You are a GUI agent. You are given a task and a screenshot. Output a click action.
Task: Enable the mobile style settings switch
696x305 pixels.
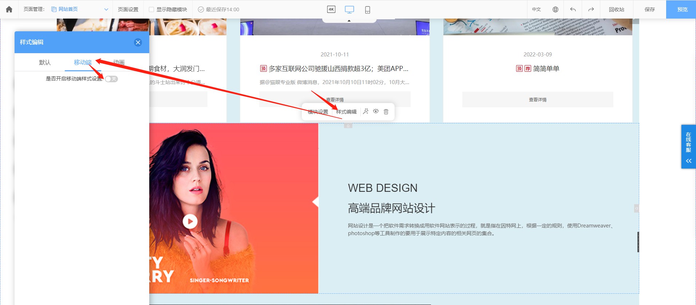(111, 79)
